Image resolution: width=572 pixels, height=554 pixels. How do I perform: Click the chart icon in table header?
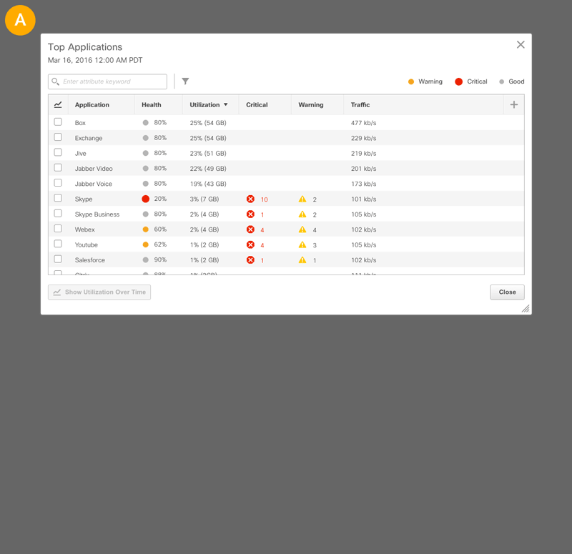click(58, 104)
